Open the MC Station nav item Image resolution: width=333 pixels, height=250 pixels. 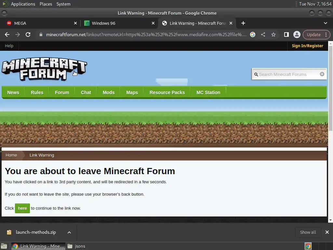(208, 92)
